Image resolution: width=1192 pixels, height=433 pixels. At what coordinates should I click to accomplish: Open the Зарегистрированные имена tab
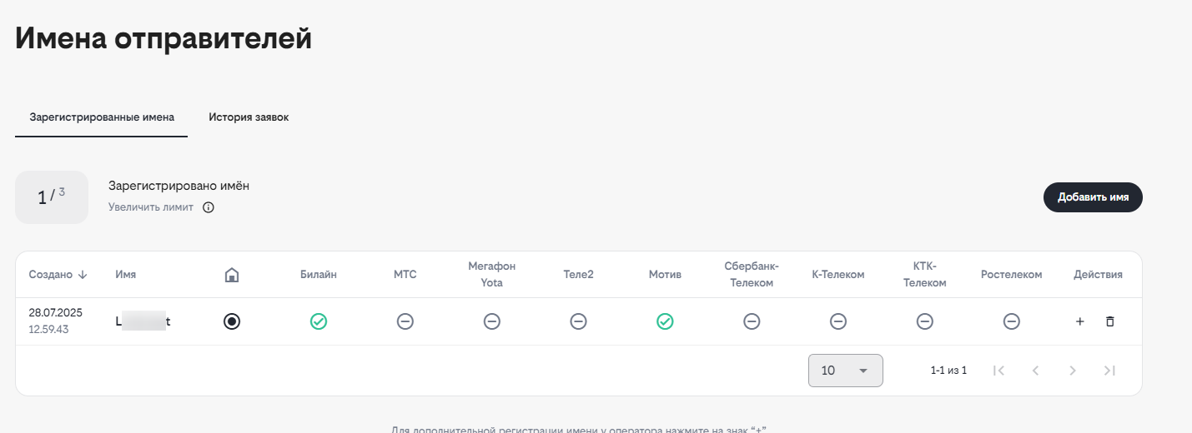point(102,117)
